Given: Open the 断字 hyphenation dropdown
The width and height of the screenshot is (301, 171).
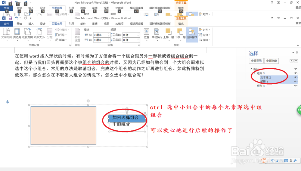Looking at the screenshot, I should [61, 40].
